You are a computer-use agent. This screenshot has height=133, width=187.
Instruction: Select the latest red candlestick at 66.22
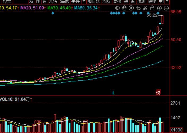click(x=163, y=19)
